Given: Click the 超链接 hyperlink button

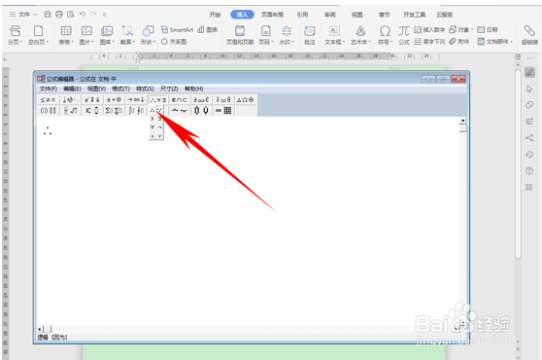Looking at the screenshot, I should (x=529, y=35).
